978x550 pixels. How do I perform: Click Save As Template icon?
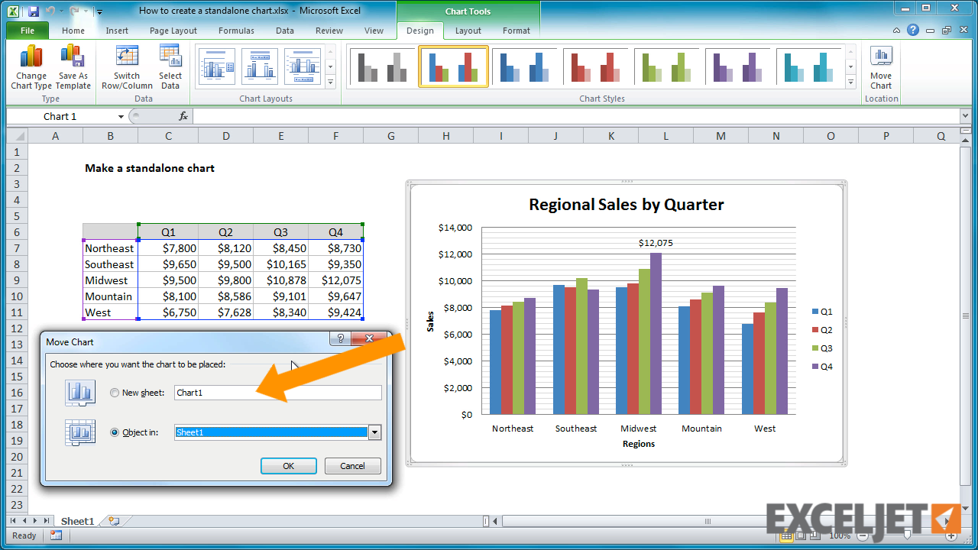73,58
